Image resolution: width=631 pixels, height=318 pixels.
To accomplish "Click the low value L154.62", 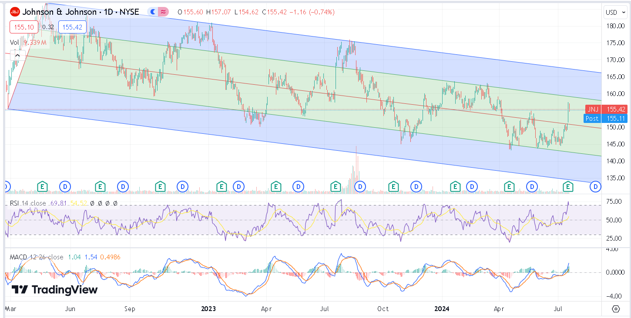I will (246, 12).
